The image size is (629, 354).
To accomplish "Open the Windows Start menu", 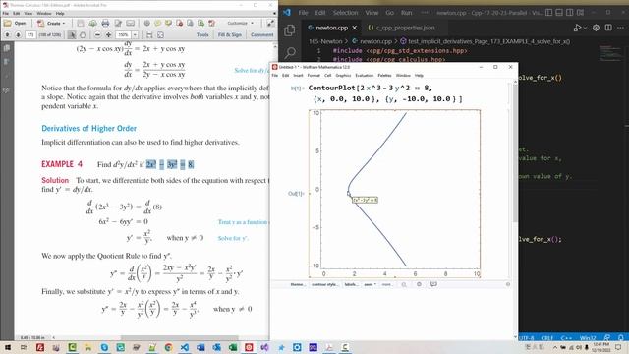I will (x=8, y=347).
